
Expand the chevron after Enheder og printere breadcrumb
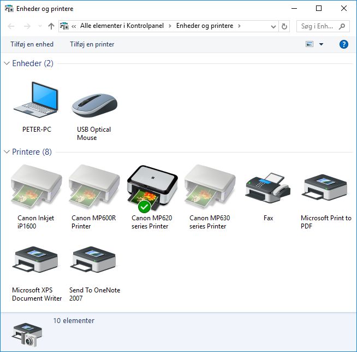point(239,26)
